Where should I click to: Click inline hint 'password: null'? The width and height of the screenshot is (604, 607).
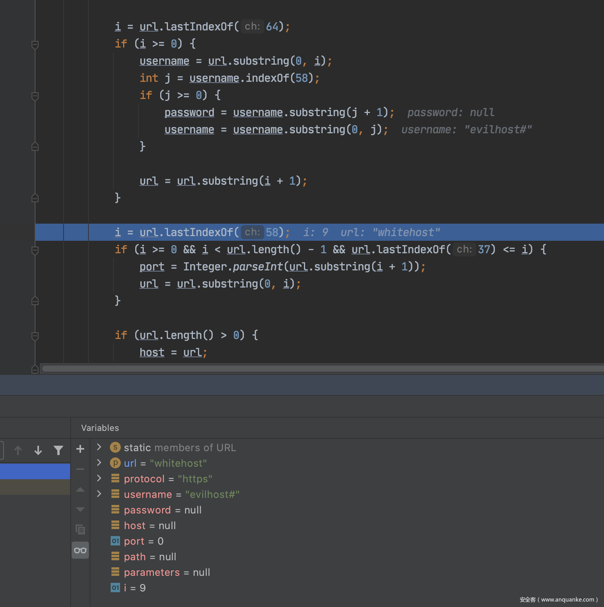tap(451, 112)
